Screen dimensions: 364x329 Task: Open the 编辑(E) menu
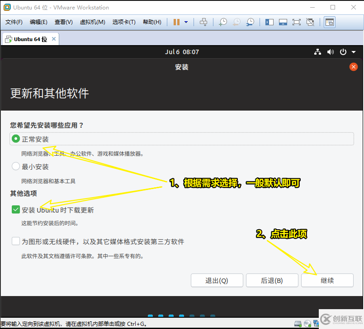pyautogui.click(x=38, y=22)
